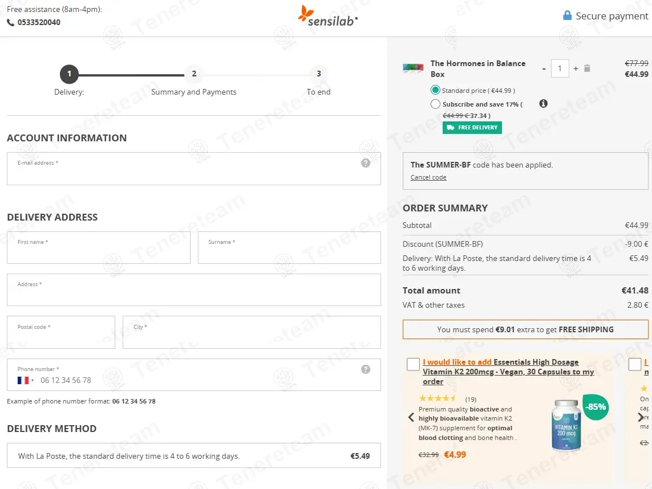Increase product quantity with plus button
The image size is (652, 489).
576,68
